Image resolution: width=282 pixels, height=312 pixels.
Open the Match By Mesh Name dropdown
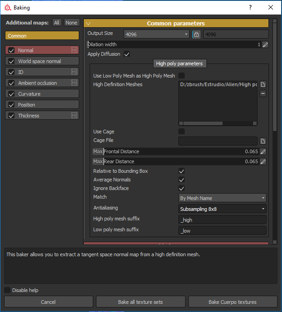(222, 198)
